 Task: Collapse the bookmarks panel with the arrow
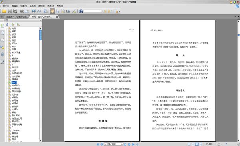pyautogui.click(x=40, y=20)
